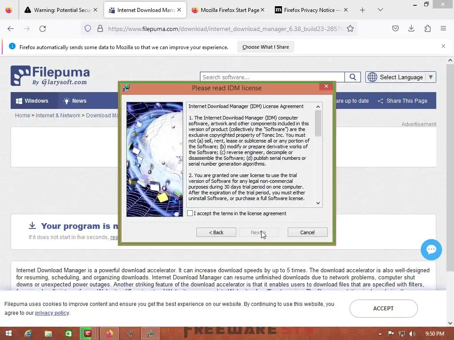
Task: Open File Explorer from the taskbar
Action: tap(48, 333)
